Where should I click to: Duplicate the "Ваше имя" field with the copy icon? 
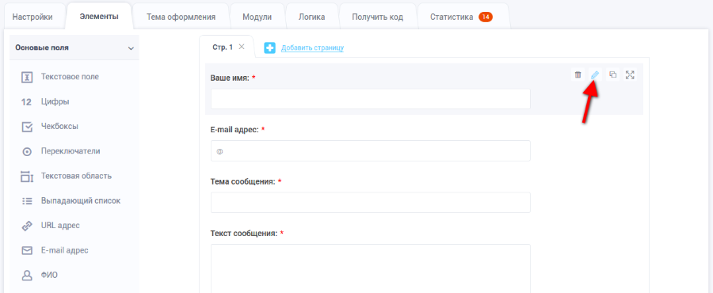point(612,75)
